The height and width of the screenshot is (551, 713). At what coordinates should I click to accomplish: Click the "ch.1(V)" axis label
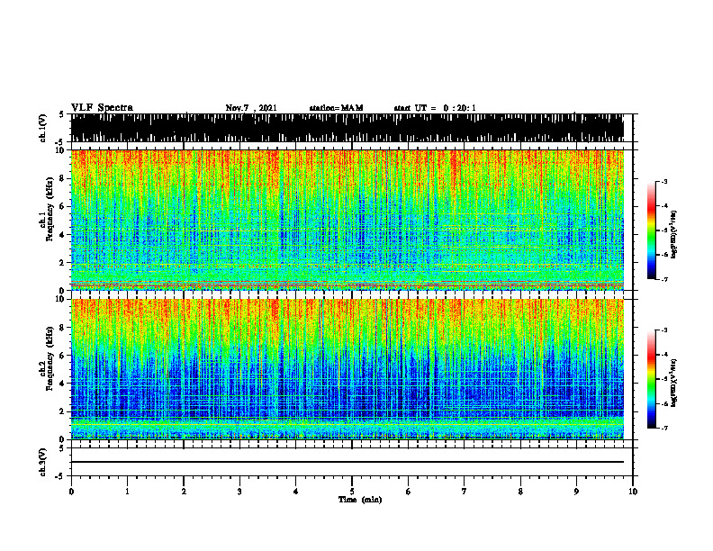42,128
